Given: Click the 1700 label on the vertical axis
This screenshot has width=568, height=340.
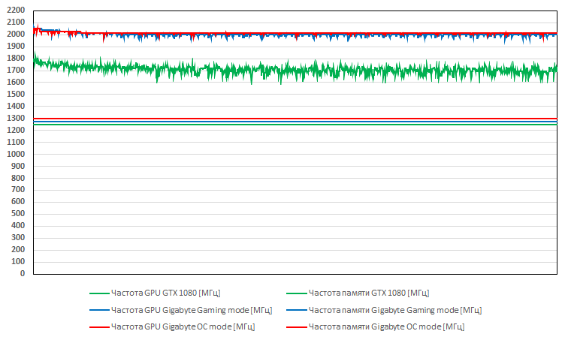Looking at the screenshot, I should click(x=15, y=71).
